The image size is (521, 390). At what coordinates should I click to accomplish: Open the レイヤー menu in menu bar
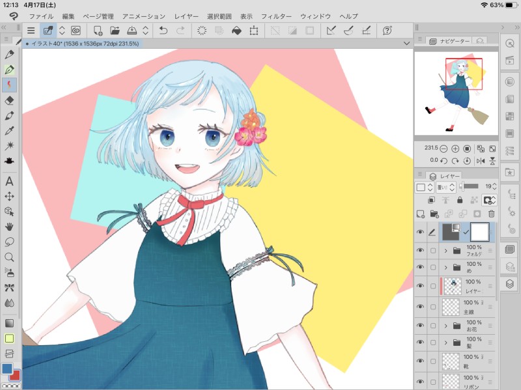[x=186, y=16]
